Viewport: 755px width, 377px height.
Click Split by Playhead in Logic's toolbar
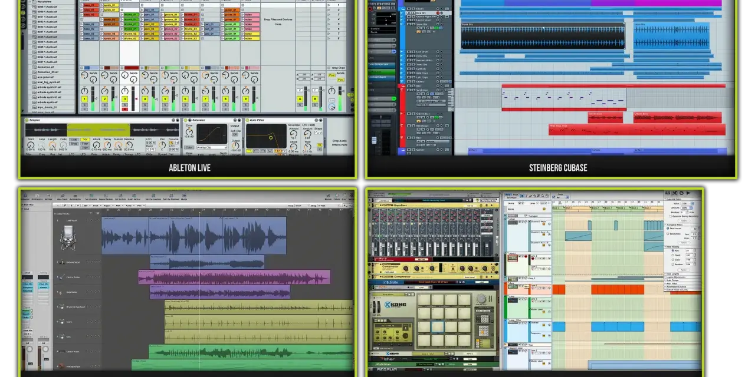click(171, 197)
